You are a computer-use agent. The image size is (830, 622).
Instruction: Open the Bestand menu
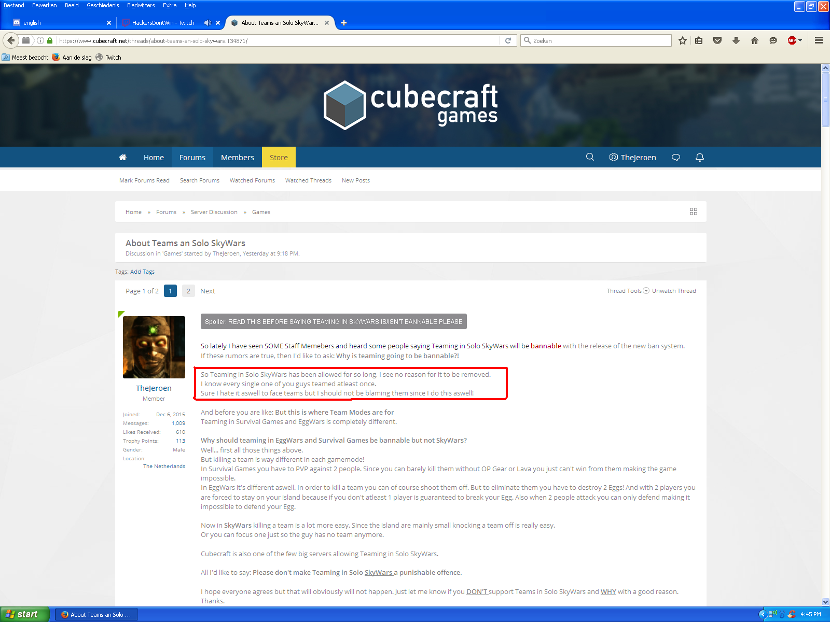13,5
